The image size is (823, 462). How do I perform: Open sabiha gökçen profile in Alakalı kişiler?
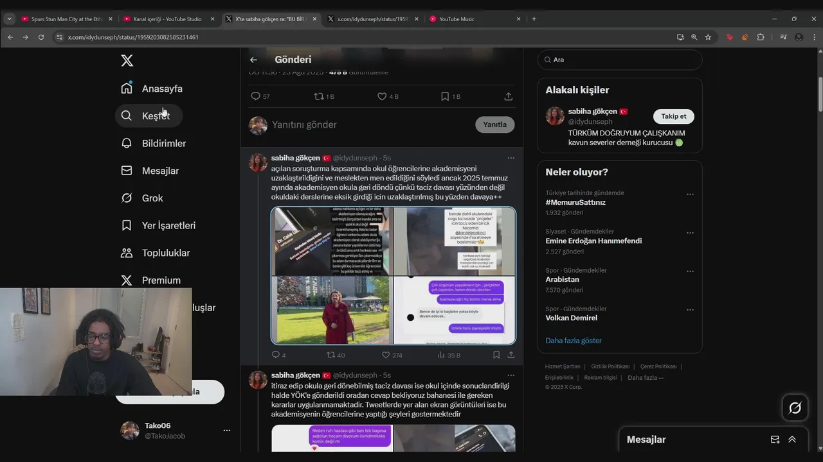593,112
